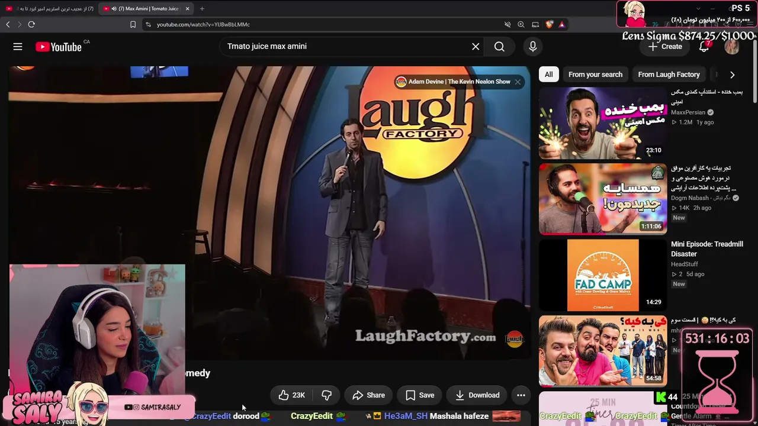Clear the search box text
Image resolution: width=758 pixels, height=426 pixels.
(x=476, y=46)
